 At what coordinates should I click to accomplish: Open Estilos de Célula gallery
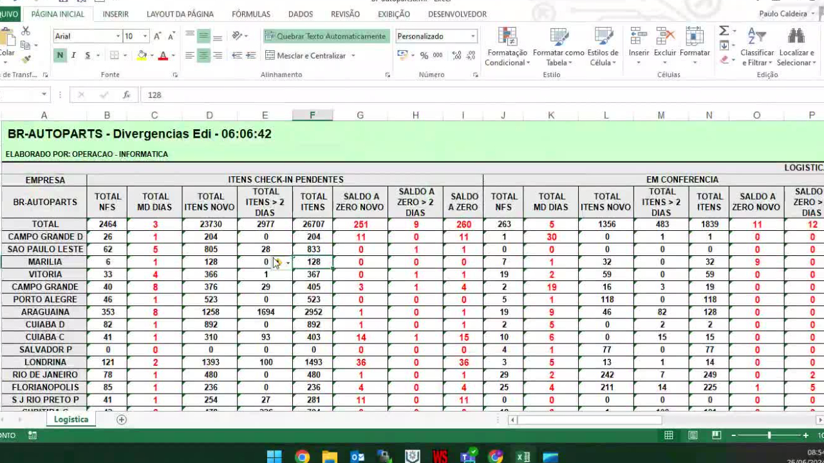tap(603, 46)
